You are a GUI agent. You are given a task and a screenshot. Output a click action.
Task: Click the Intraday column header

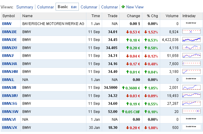(x=189, y=16)
